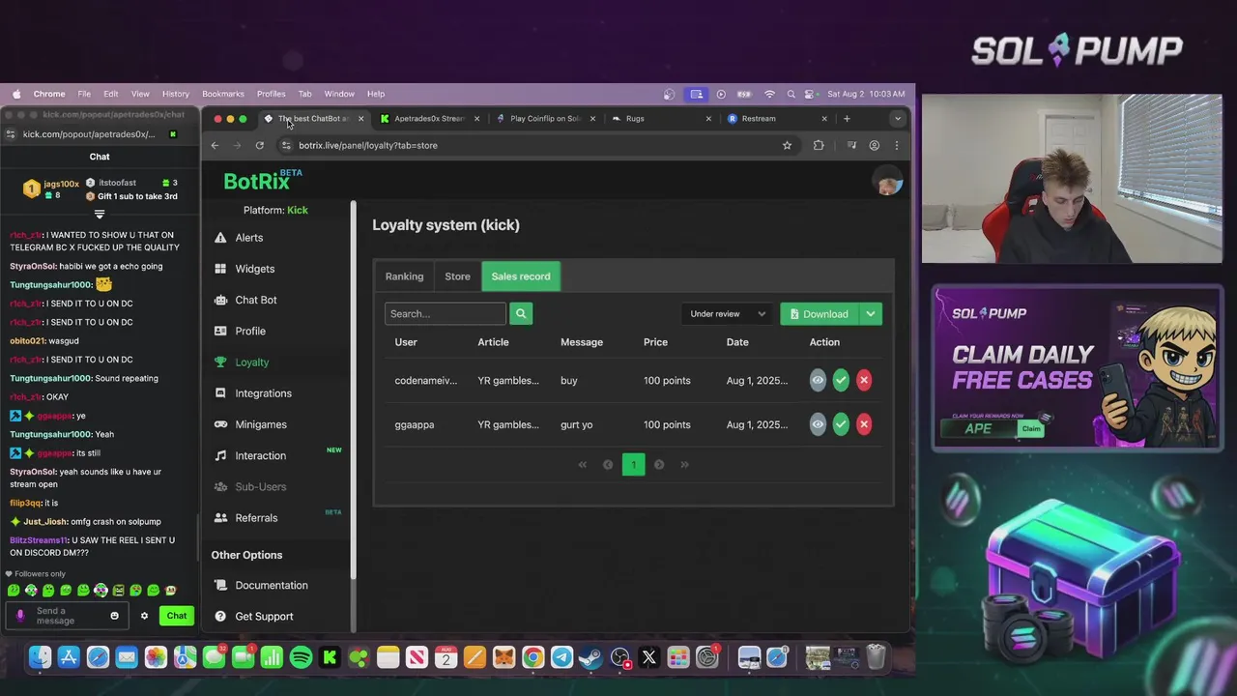View codenameiv's sale record with eye icon

tap(818, 380)
